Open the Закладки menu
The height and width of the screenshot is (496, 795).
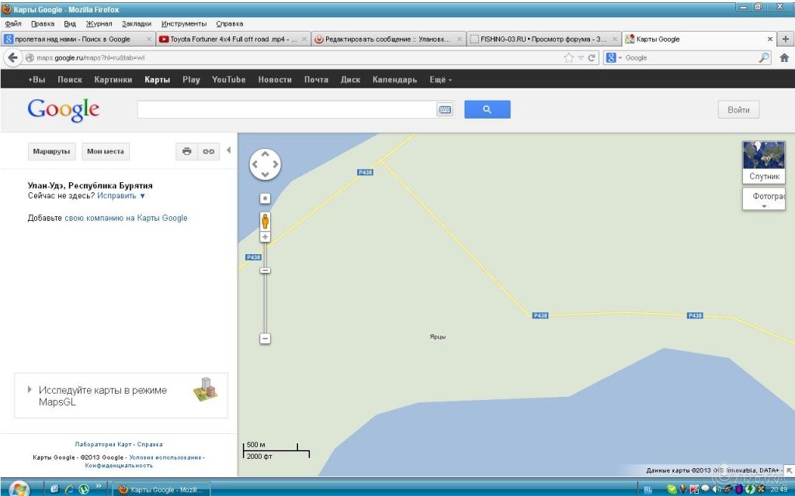point(137,24)
